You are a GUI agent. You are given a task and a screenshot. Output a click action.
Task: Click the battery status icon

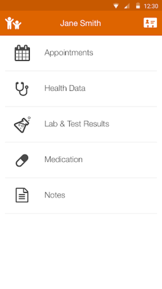click(138, 6)
